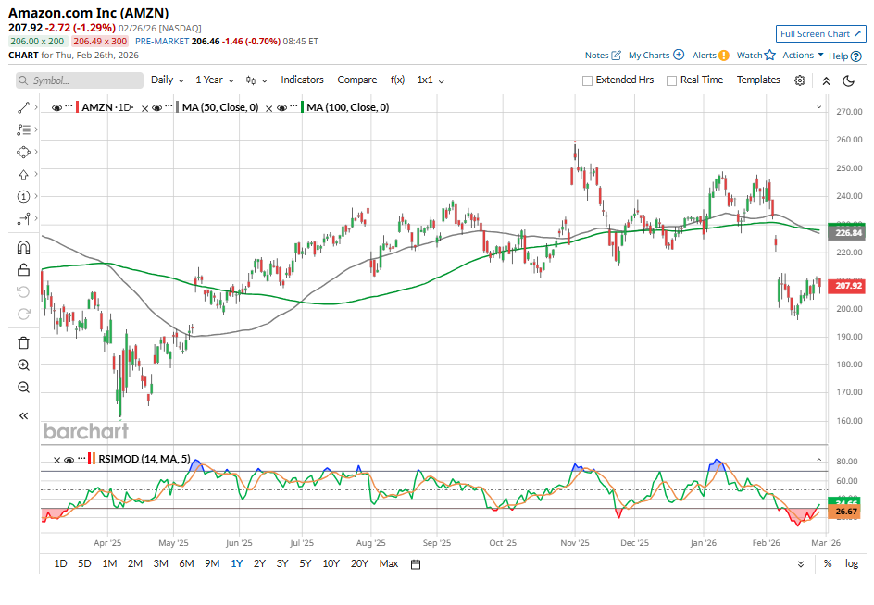Switch to dark mode via moon icon

pos(848,80)
